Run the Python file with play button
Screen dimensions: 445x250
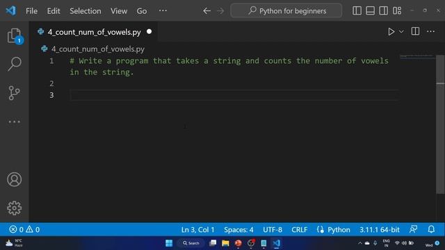pos(391,31)
